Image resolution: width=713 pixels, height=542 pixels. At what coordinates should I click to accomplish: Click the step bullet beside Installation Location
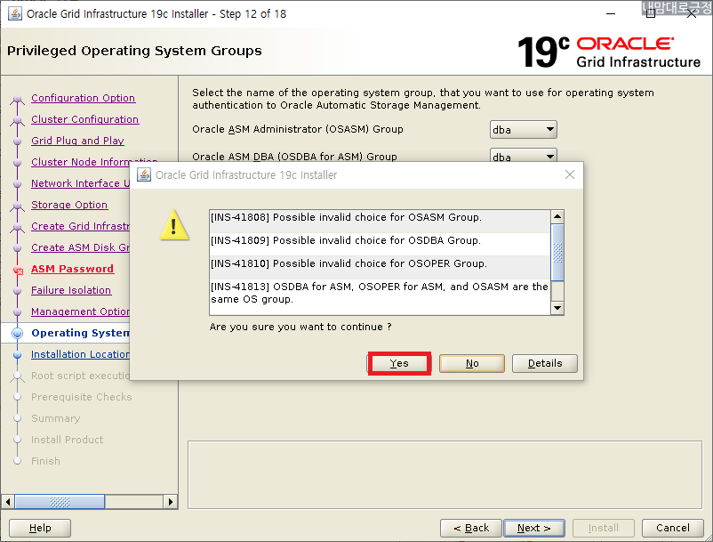point(17,354)
